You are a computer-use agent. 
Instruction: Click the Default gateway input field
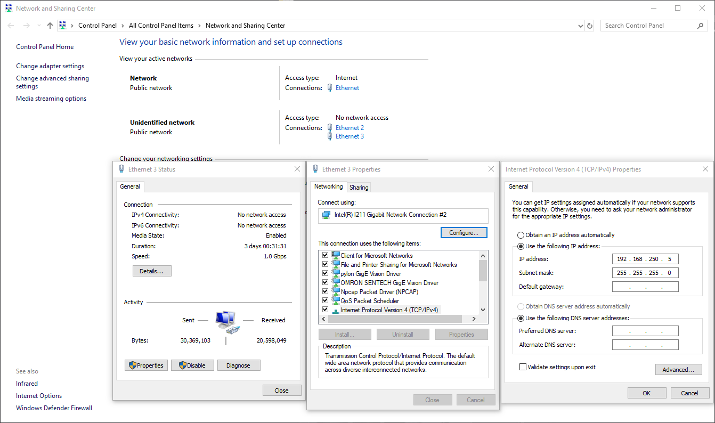click(645, 287)
